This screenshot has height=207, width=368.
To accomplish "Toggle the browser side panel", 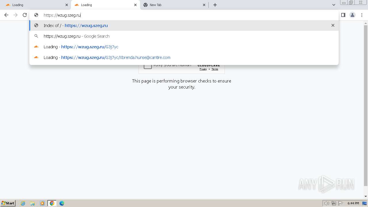I will coord(343,15).
